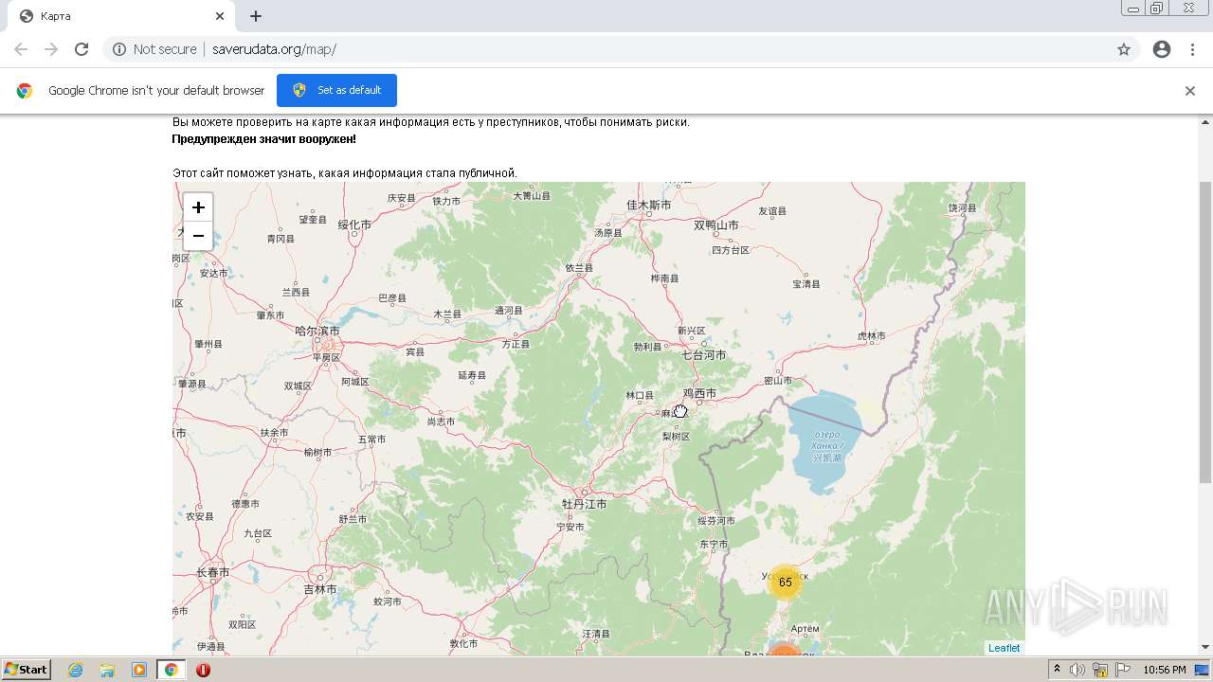The image size is (1213, 682).
Task: Launch Internet Explorer from taskbar
Action: 75,670
